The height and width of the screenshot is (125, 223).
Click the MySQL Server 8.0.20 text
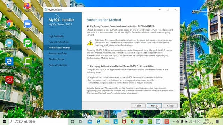[x=60, y=24]
